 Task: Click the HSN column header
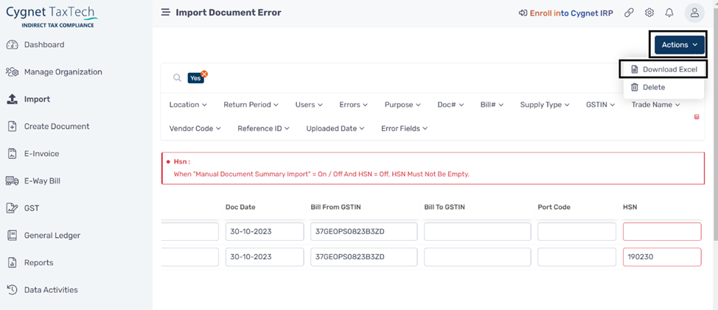tap(630, 207)
